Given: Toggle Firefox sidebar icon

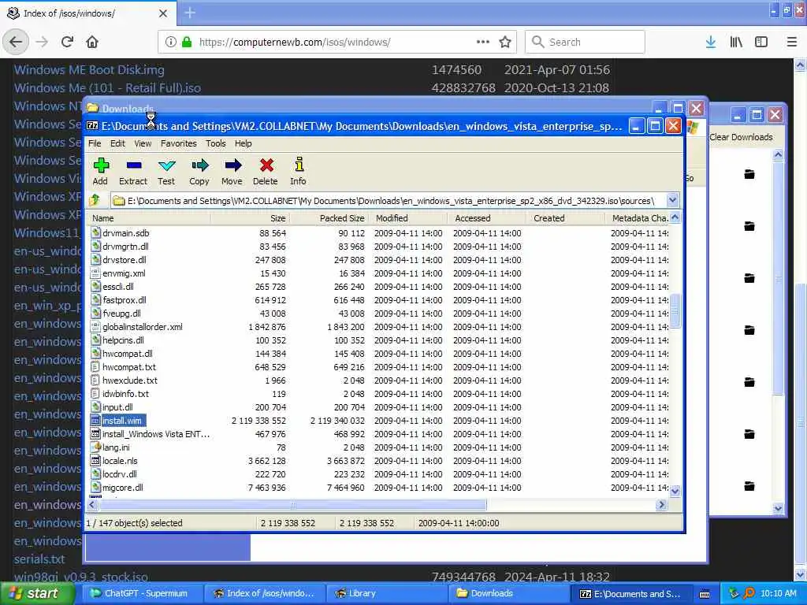Looking at the screenshot, I should pyautogui.click(x=761, y=42).
